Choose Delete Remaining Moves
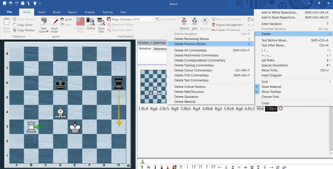This screenshot has width=333, height=169. [211, 39]
